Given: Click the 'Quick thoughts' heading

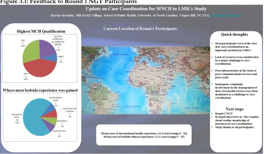Looking at the screenshot, I should pos(234,35).
